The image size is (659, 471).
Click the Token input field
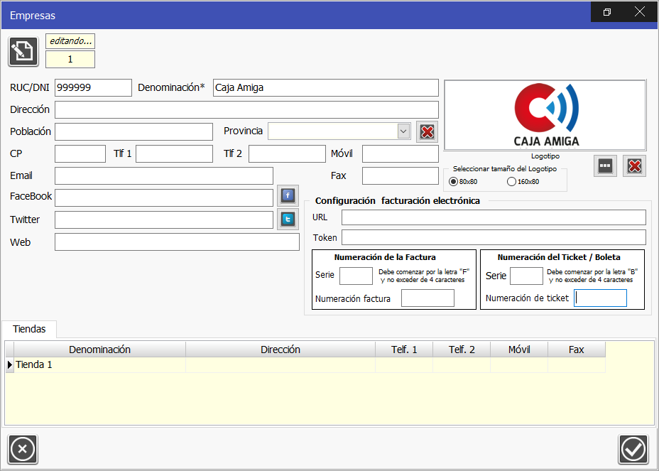(x=493, y=237)
